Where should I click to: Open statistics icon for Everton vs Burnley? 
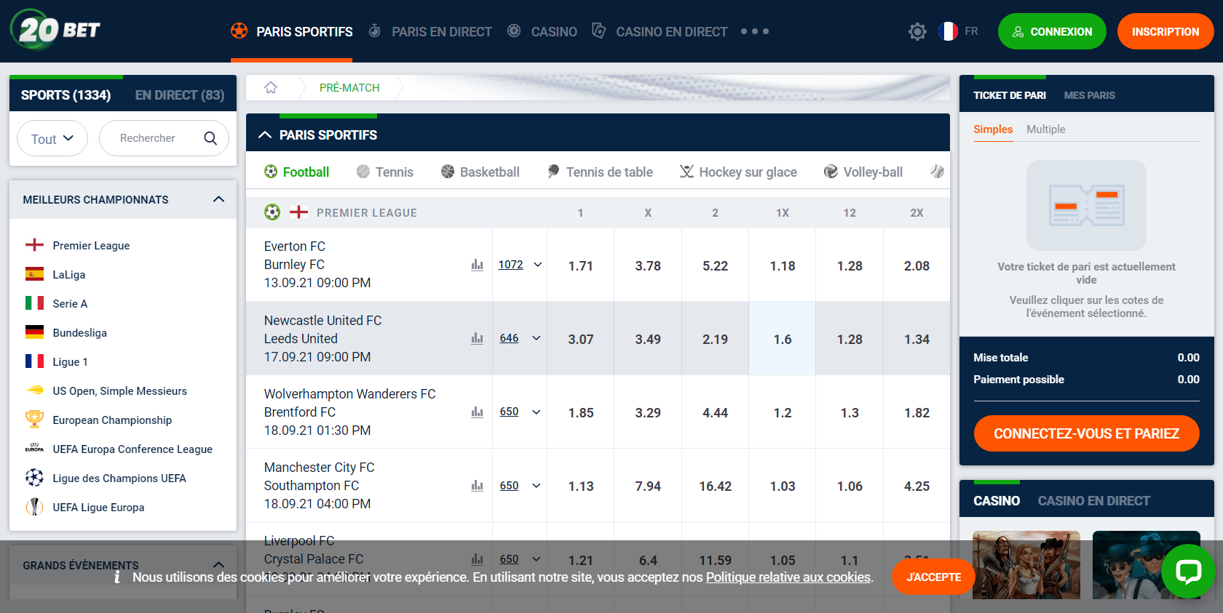tap(477, 265)
